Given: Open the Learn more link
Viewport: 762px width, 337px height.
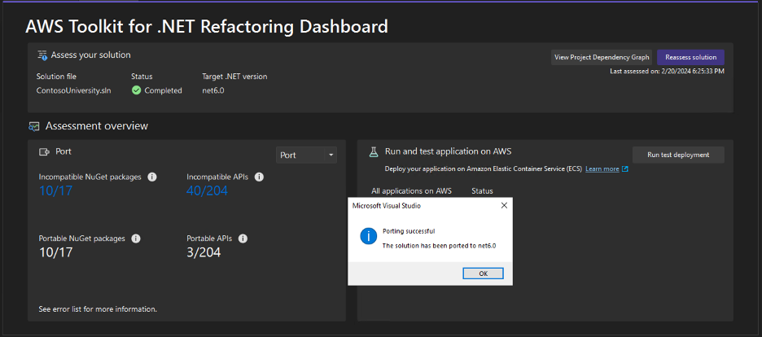Looking at the screenshot, I should point(602,169).
